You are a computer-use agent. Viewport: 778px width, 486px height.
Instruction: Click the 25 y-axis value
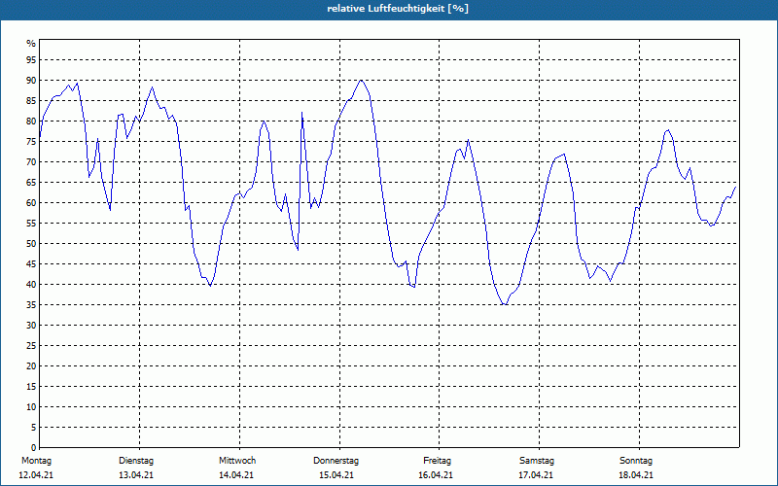[x=31, y=346]
